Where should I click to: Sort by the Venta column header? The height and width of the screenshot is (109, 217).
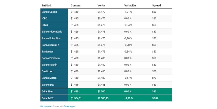(x=101, y=5)
